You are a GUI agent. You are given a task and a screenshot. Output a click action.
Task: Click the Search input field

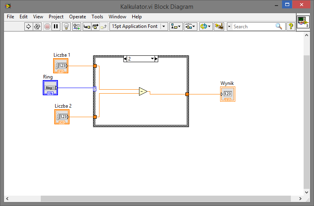pyautogui.click(x=253, y=27)
